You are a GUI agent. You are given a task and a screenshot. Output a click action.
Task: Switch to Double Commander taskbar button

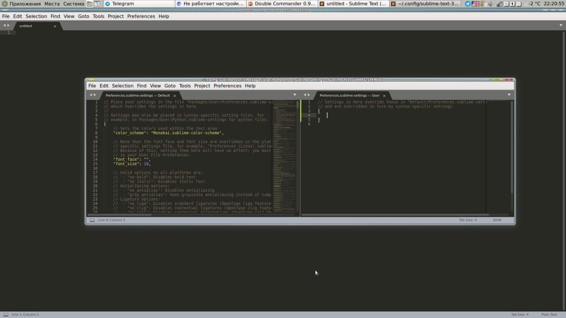(282, 4)
